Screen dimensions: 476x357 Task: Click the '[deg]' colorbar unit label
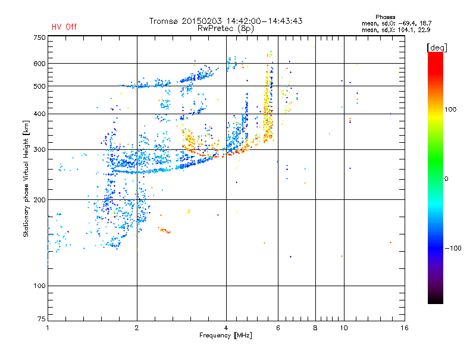437,48
